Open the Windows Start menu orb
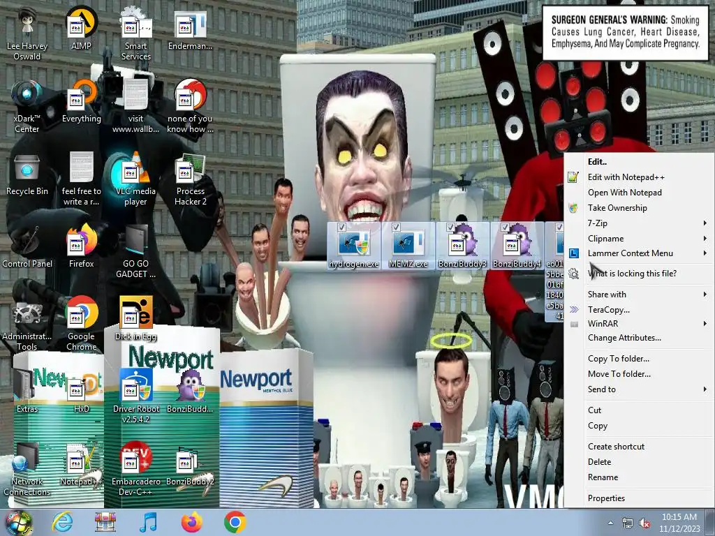Viewport: 715px width, 536px height. (x=18, y=523)
